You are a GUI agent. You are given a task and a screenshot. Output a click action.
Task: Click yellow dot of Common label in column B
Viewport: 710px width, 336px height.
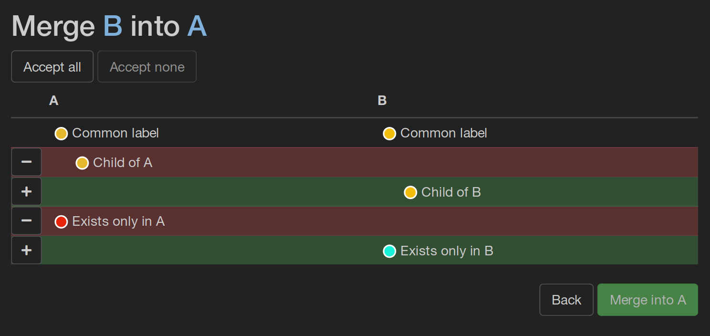pyautogui.click(x=389, y=134)
